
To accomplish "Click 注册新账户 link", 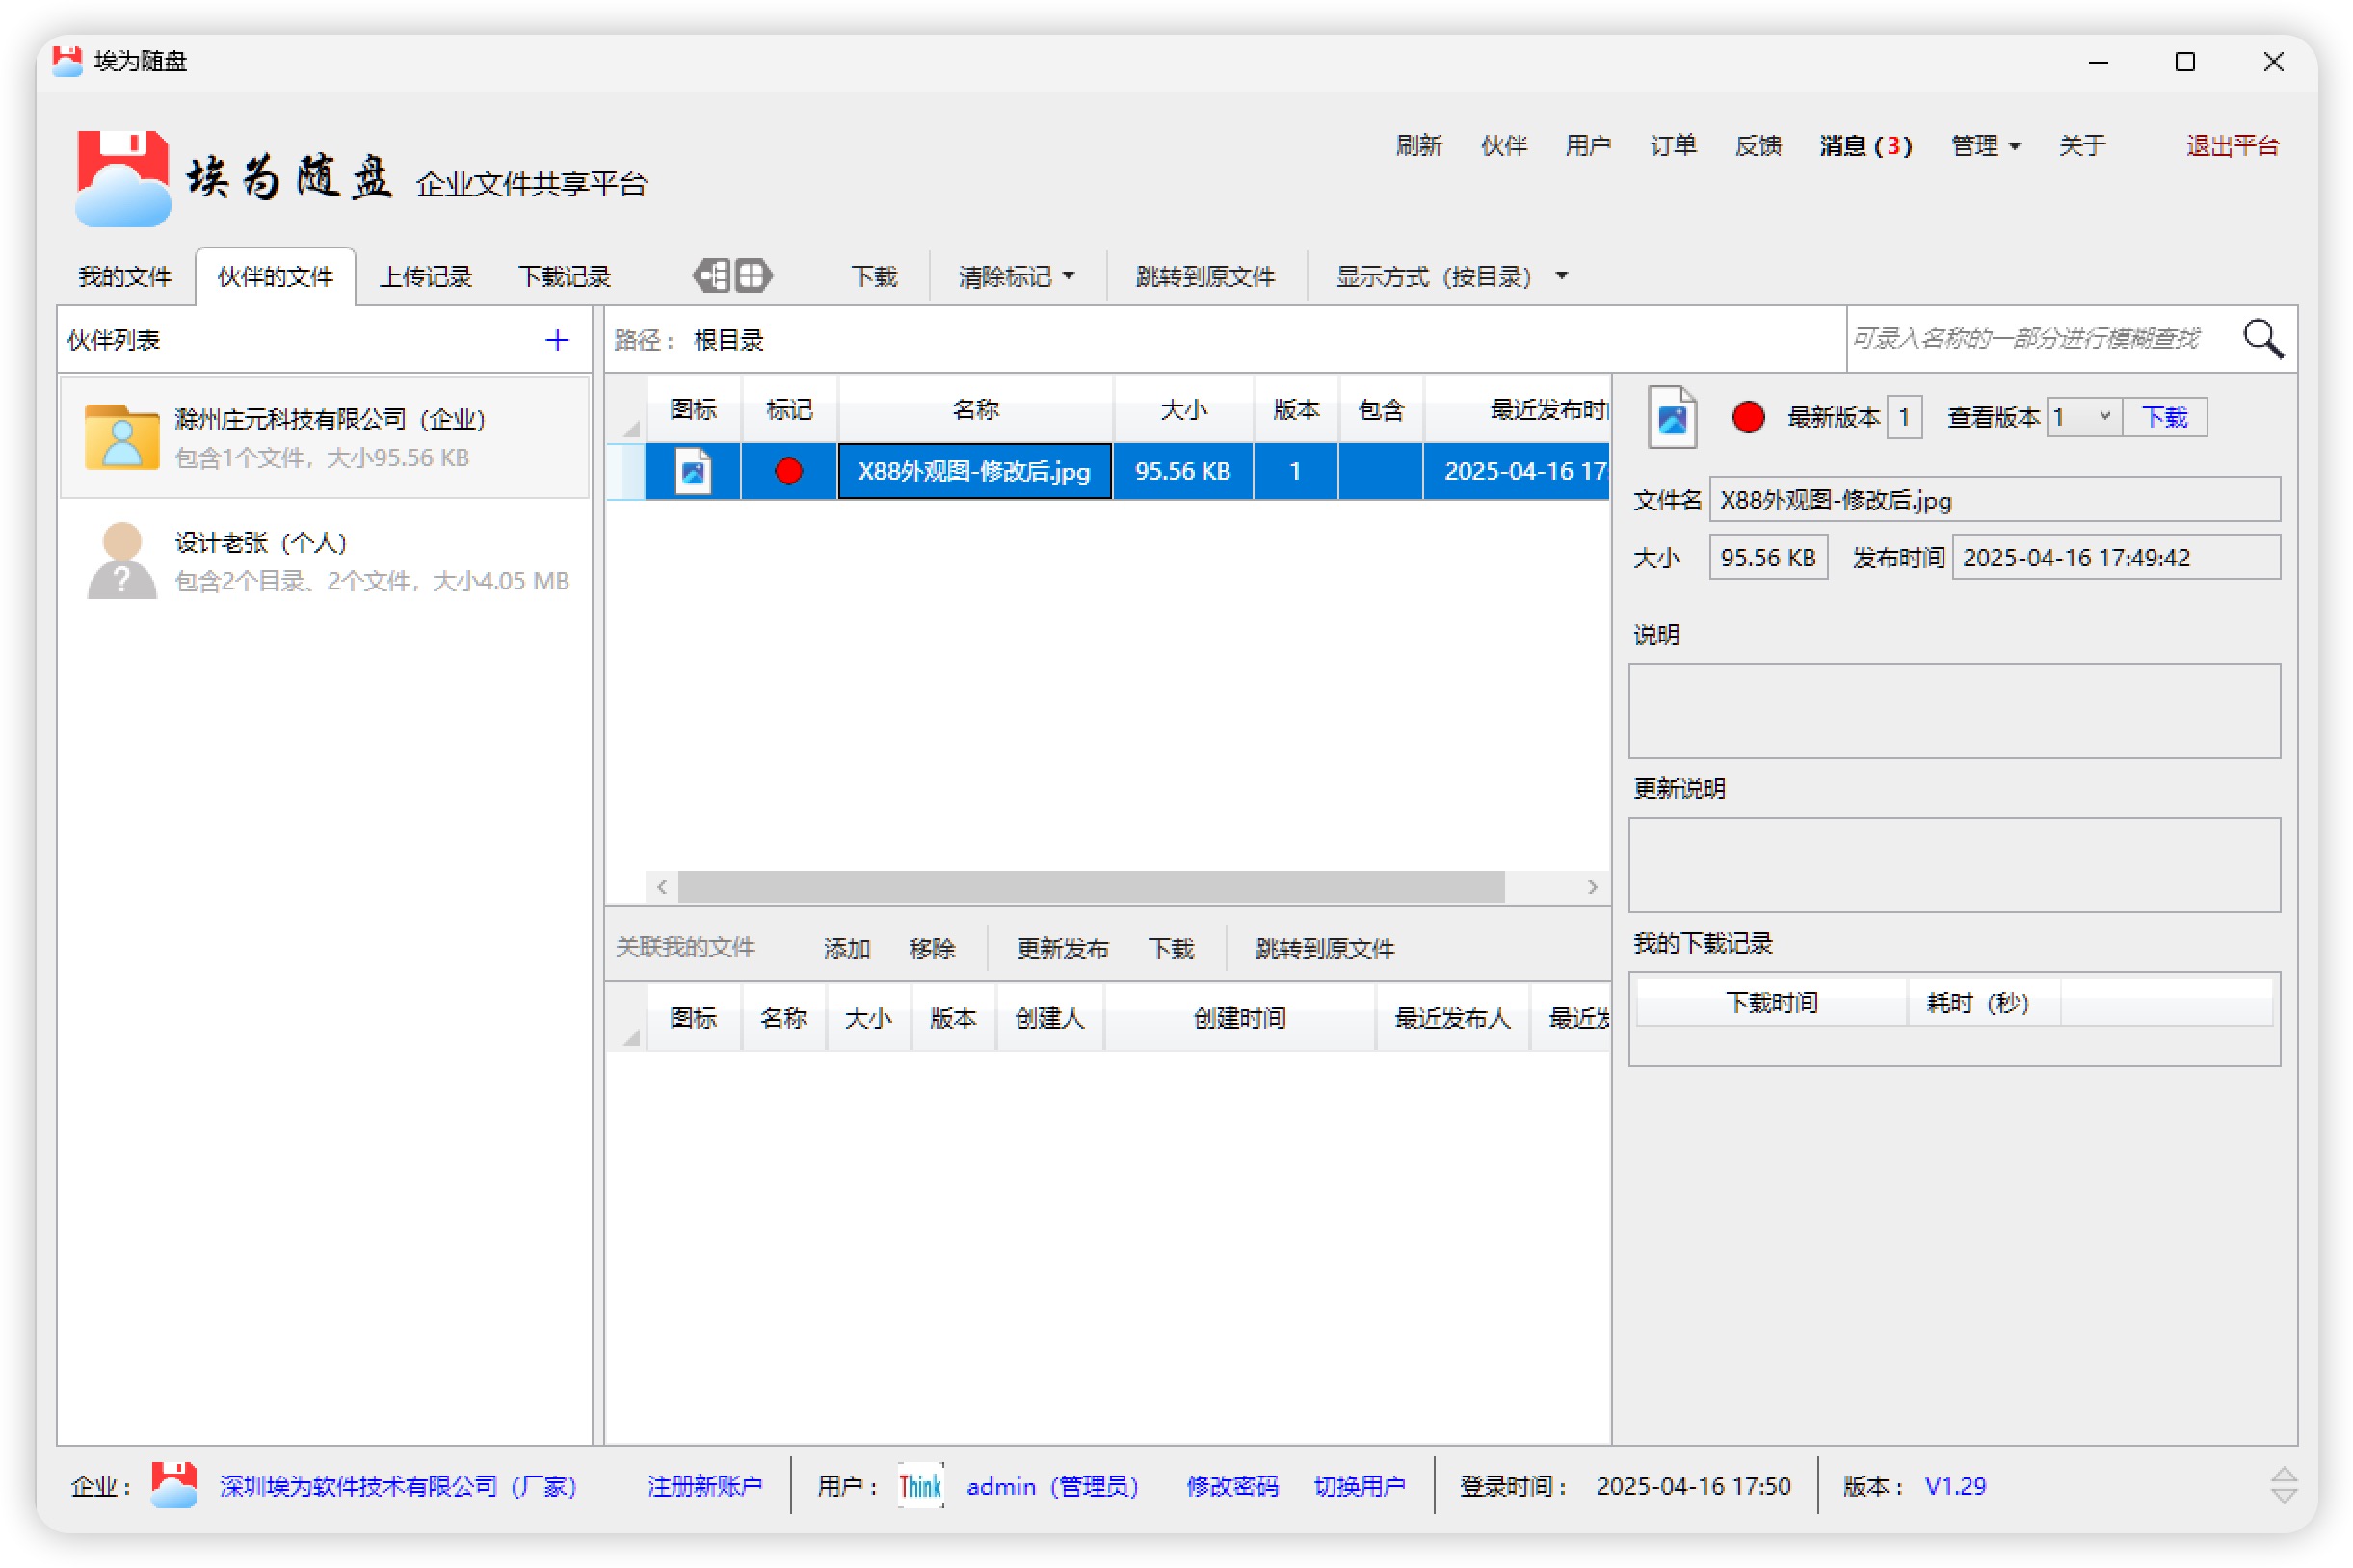I will click(704, 1486).
